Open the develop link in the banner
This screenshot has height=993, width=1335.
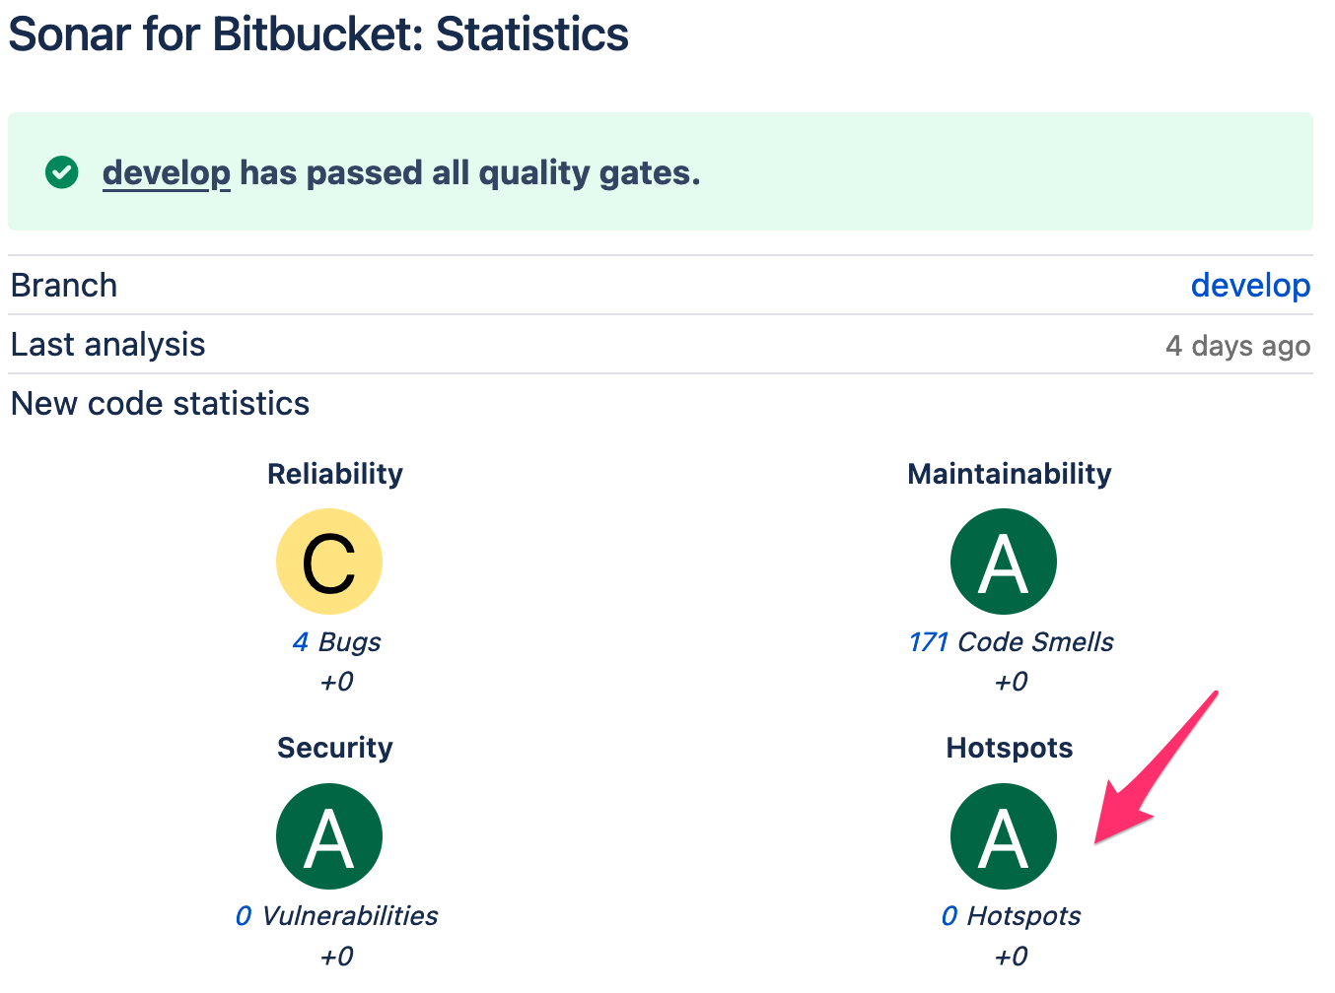pyautogui.click(x=166, y=173)
